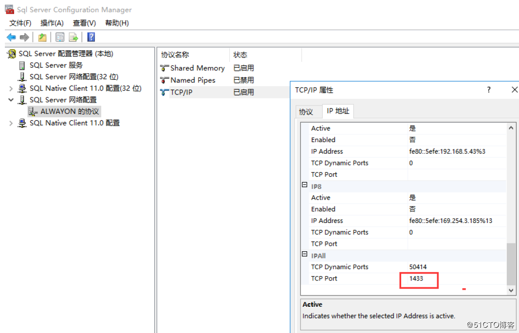
Task: Select the TCP/IP protocol row
Action: tap(181, 92)
